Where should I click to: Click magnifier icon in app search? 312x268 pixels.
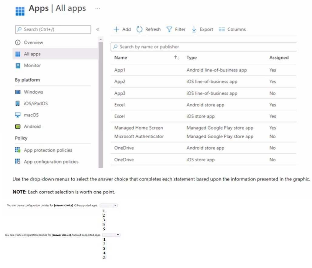point(115,47)
